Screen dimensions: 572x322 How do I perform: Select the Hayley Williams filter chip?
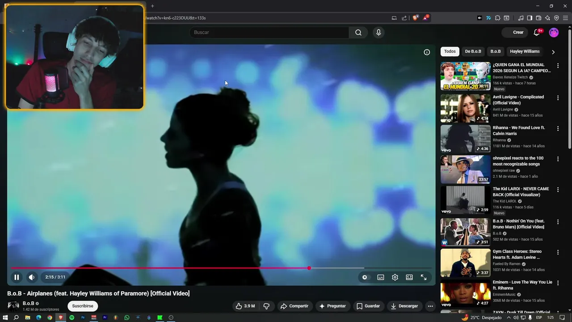[x=525, y=51]
